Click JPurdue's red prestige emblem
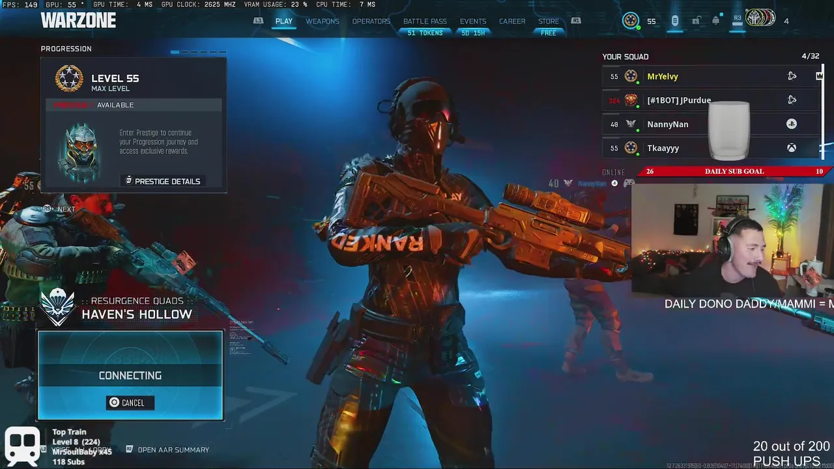This screenshot has width=834, height=469. tap(631, 100)
